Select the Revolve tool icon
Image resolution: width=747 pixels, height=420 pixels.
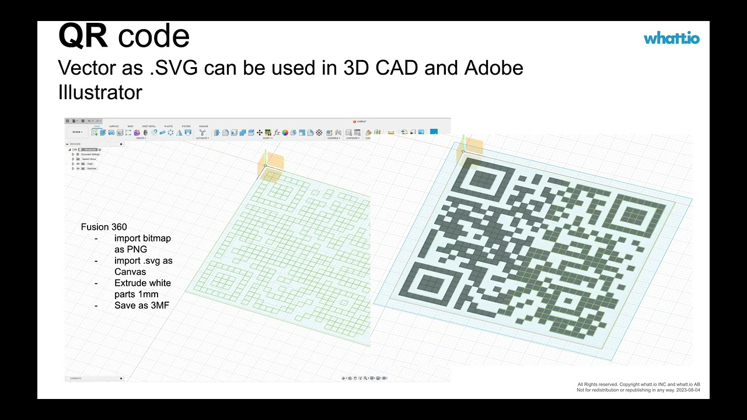click(111, 132)
